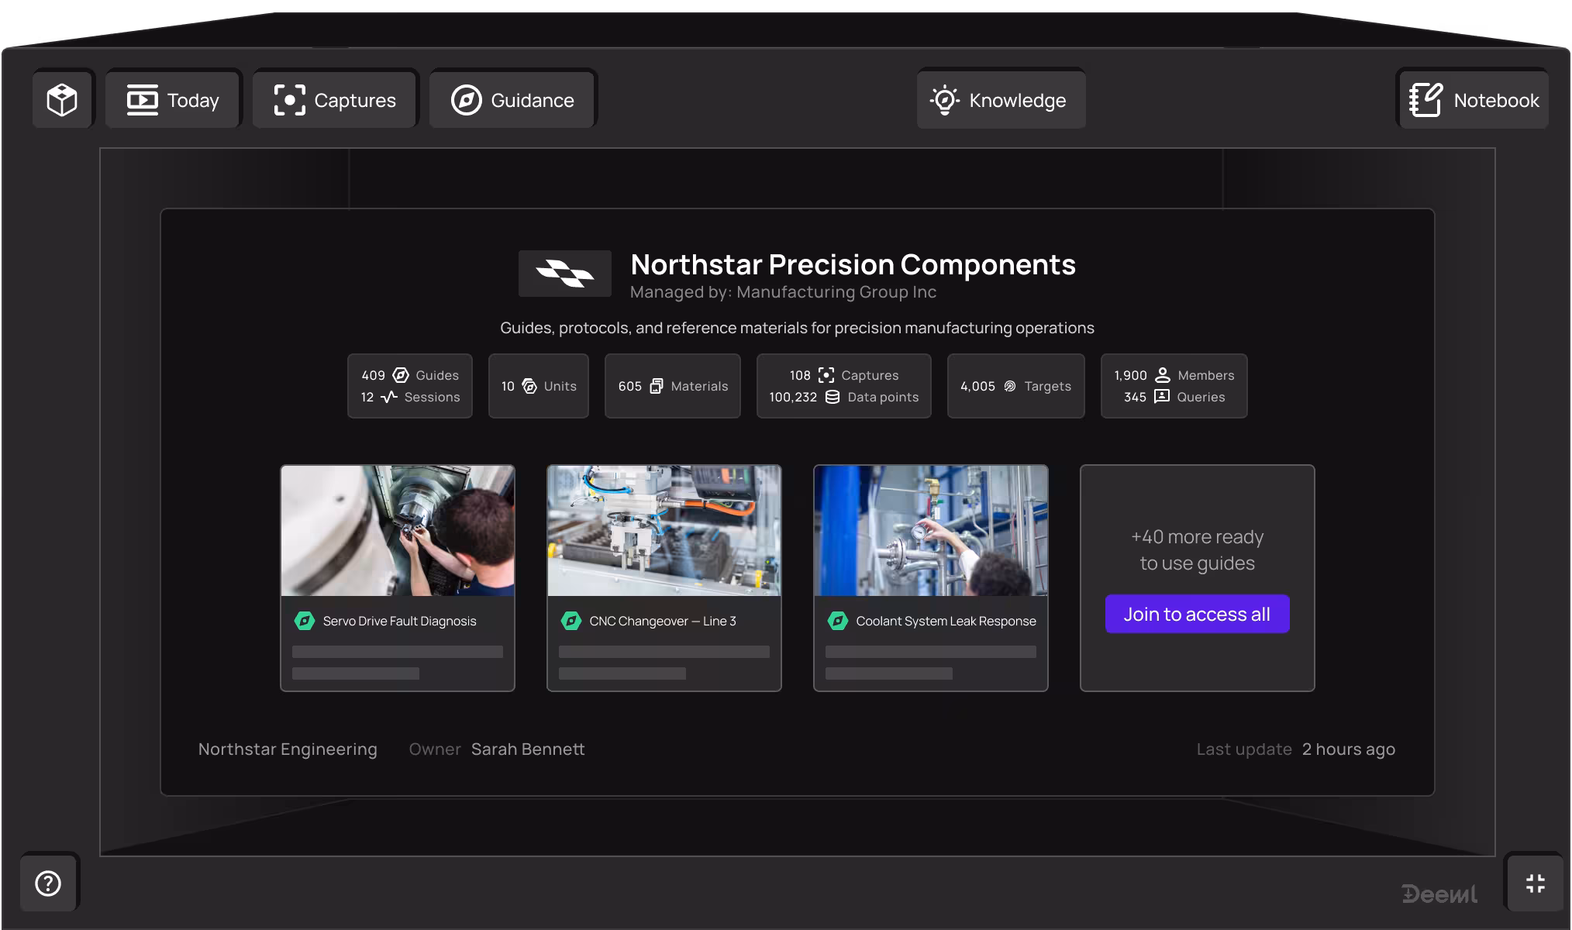The height and width of the screenshot is (930, 1572).
Task: Click the help question mark icon
Action: tap(48, 883)
